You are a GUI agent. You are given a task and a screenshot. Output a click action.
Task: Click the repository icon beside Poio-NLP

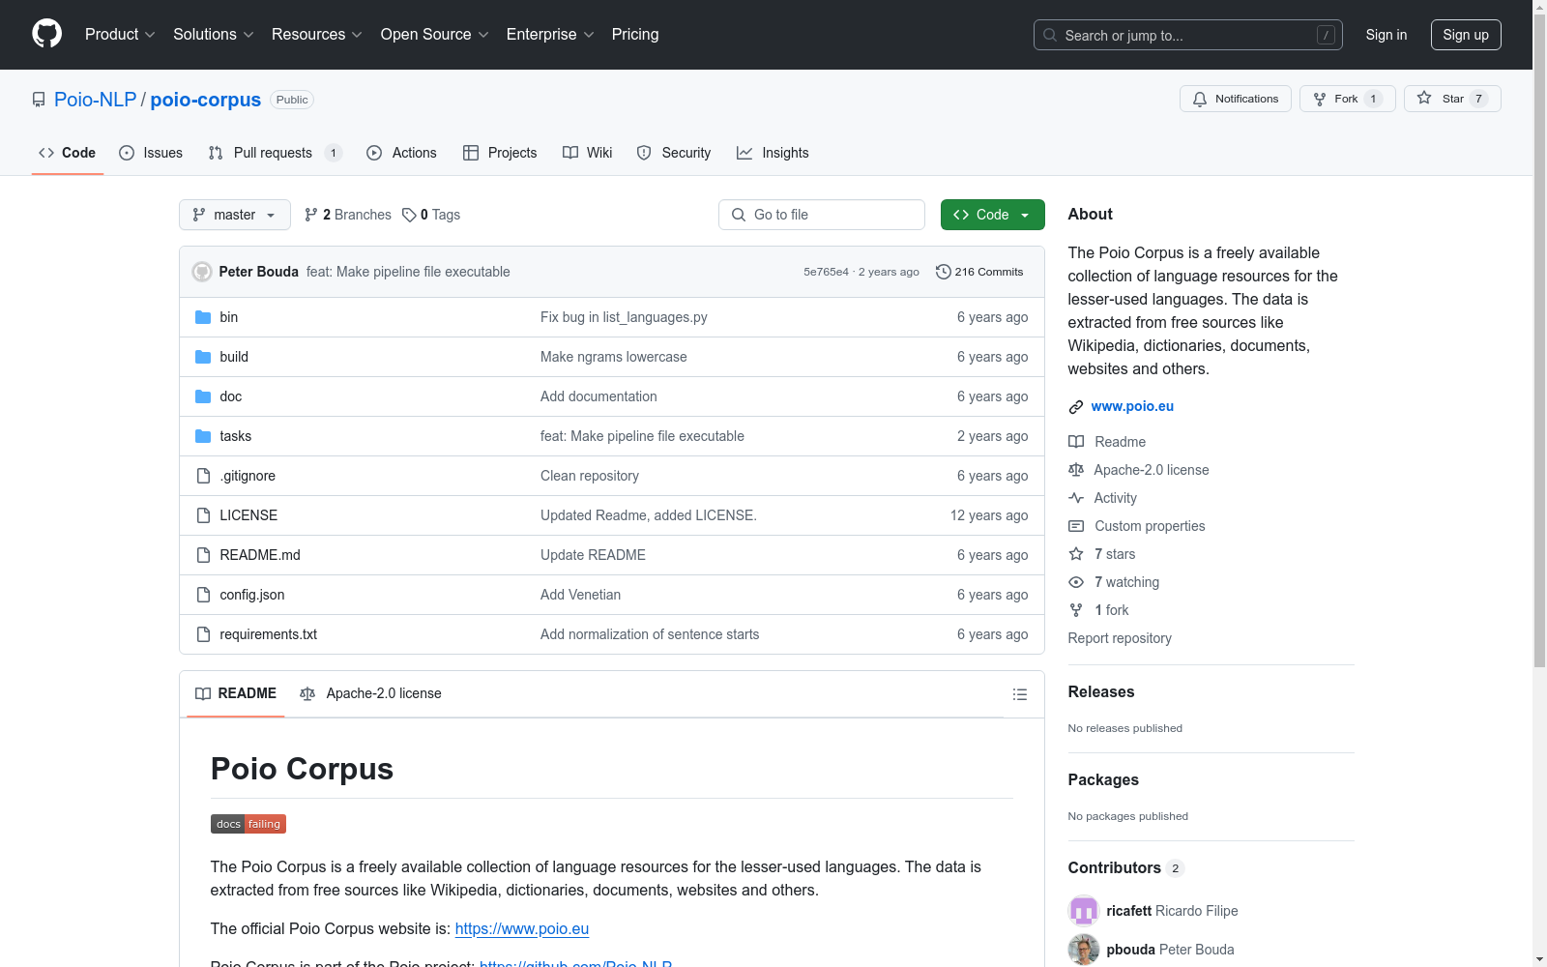tap(39, 100)
